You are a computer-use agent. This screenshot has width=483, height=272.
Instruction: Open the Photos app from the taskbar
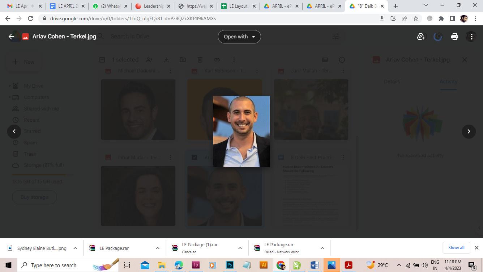[332, 265]
